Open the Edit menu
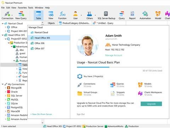 [8, 7]
